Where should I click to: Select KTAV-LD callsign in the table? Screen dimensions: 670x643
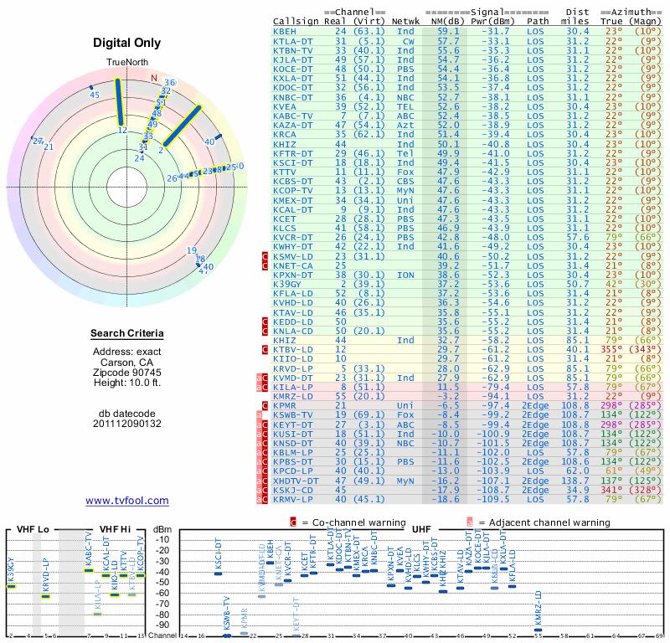coord(292,313)
